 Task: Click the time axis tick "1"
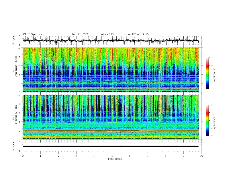point(40,156)
